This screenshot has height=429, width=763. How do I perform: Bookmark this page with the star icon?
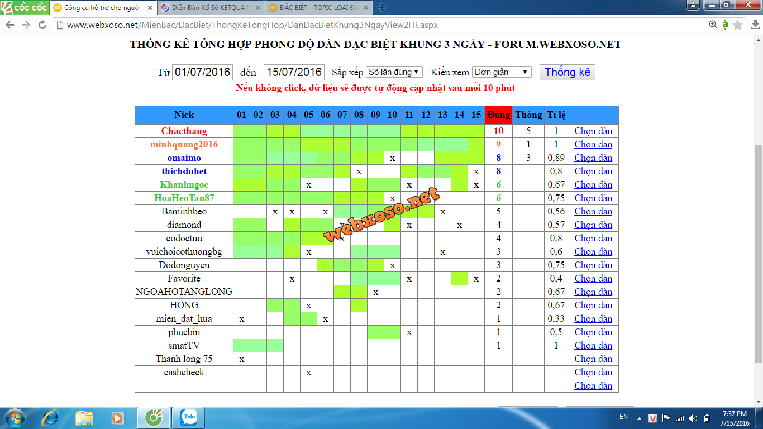[737, 25]
